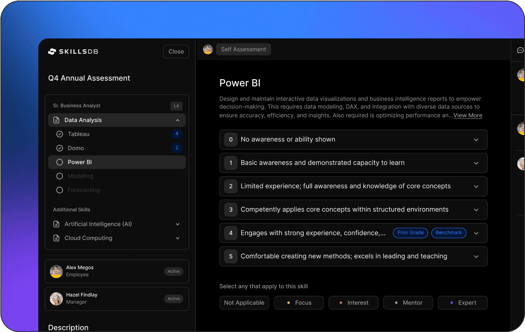
Task: Click the blue badge showing 4 beside Tableau
Action: point(177,134)
